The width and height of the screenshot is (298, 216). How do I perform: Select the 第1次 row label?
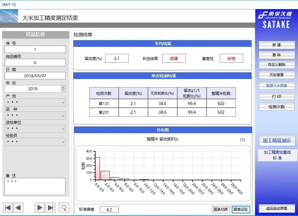click(104, 104)
